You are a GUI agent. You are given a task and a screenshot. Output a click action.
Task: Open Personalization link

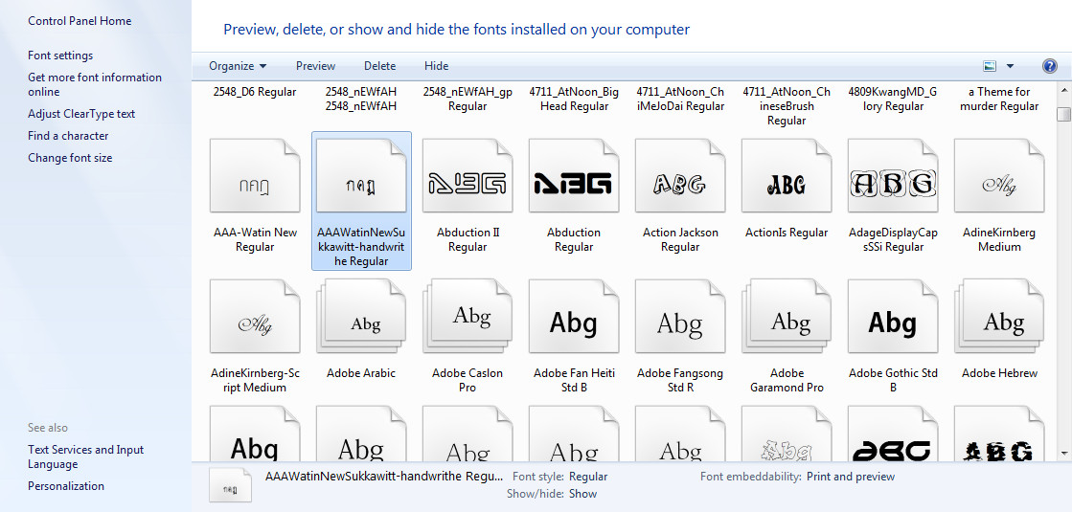66,486
